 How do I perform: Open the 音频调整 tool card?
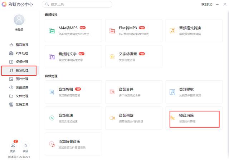click(133, 118)
